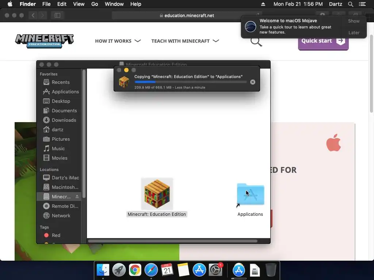This screenshot has height=280, width=374.
Task: Click Later on Mojave notification
Action: [354, 32]
